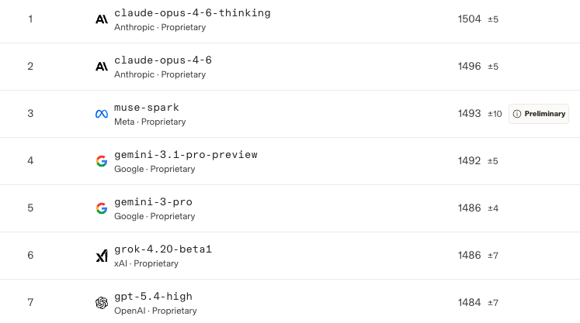Select the muse-spark model name
580x323 pixels.
tap(146, 108)
